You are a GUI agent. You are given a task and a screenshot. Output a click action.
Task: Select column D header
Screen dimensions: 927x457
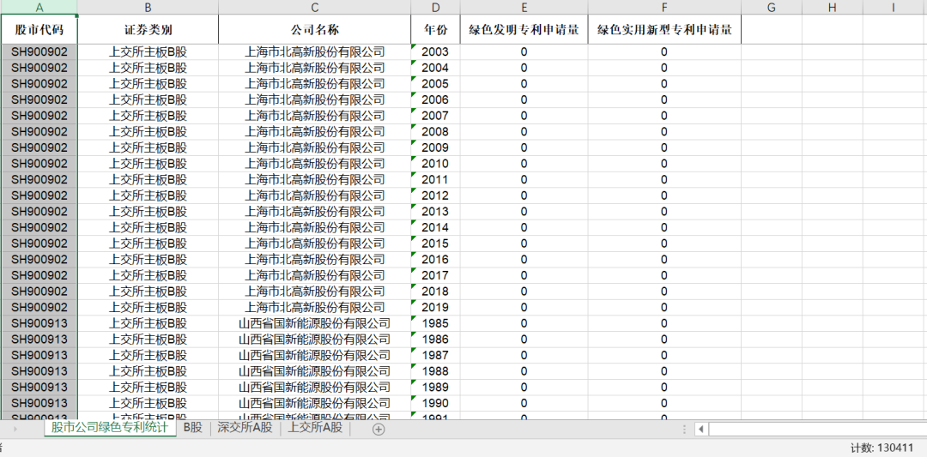click(436, 7)
